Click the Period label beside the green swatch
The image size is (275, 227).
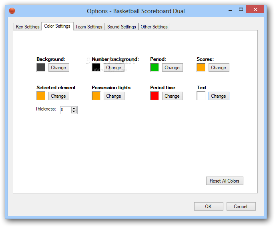point(158,59)
